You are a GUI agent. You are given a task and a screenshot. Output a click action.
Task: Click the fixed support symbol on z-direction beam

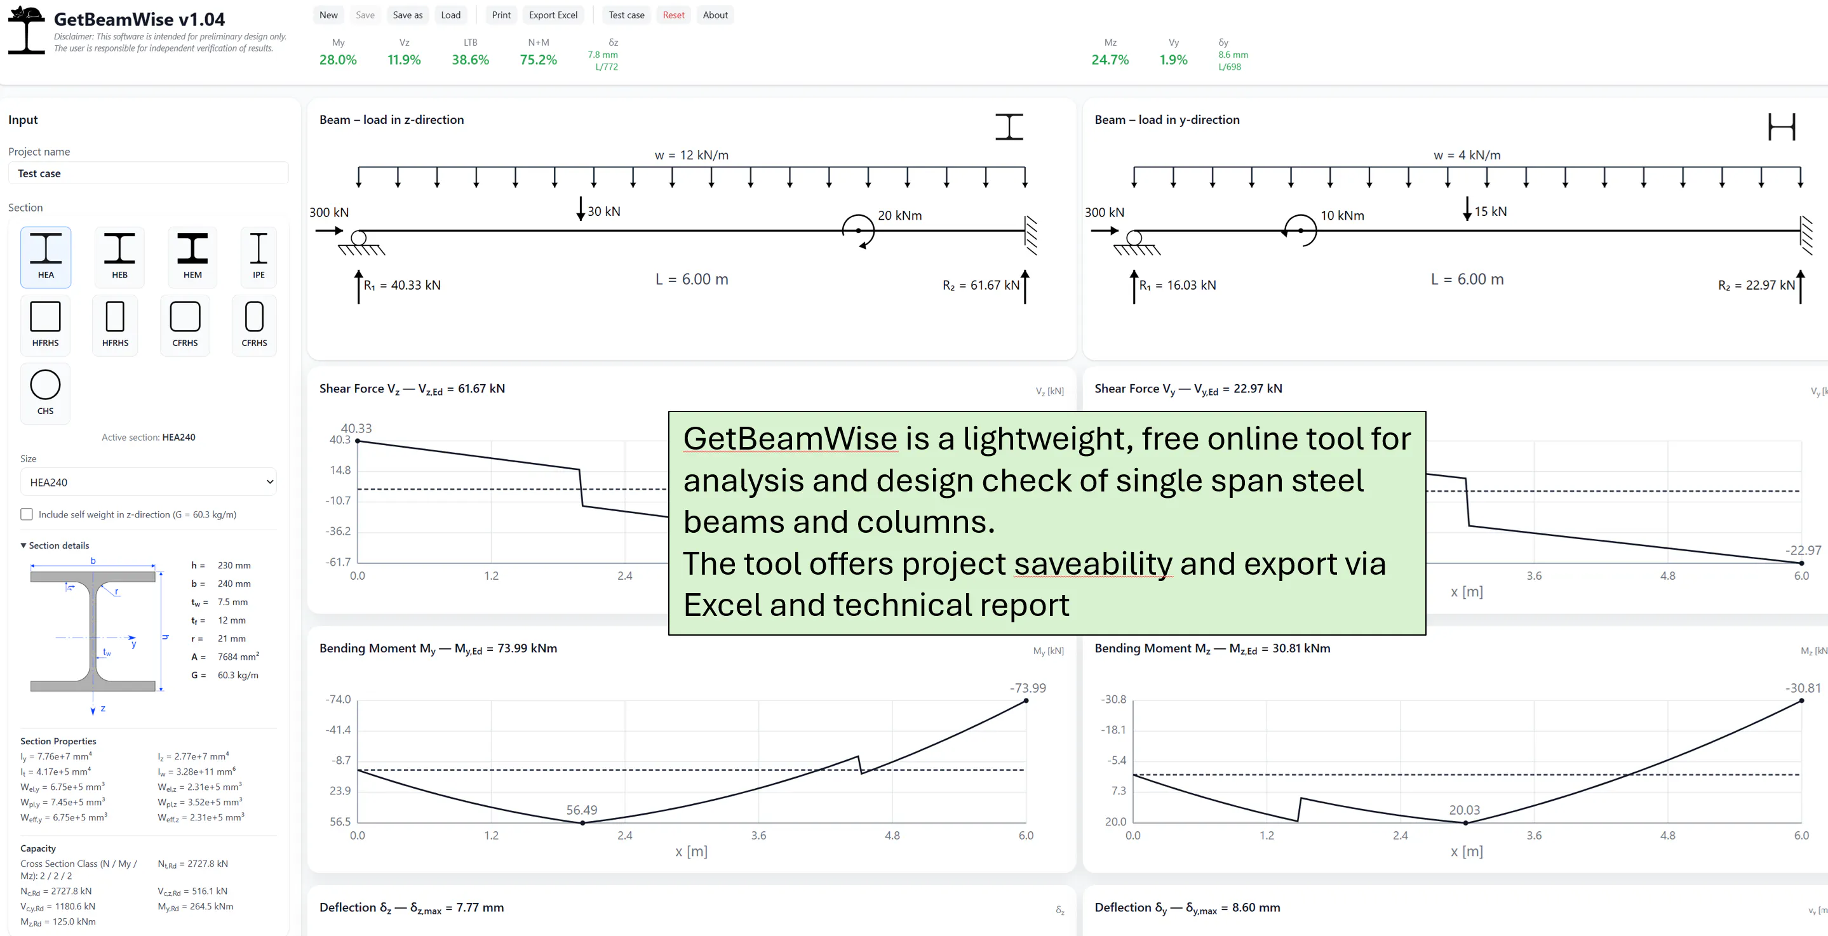pos(1031,235)
